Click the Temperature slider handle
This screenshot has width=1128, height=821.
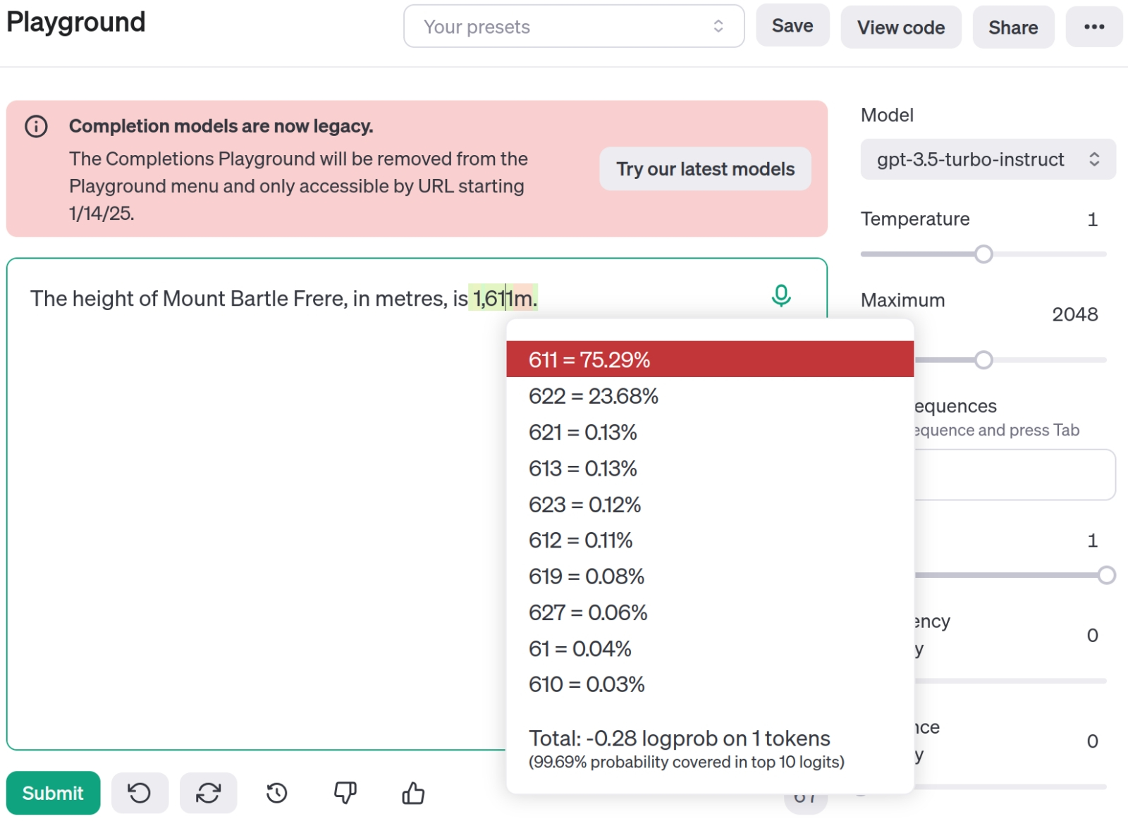tap(983, 254)
